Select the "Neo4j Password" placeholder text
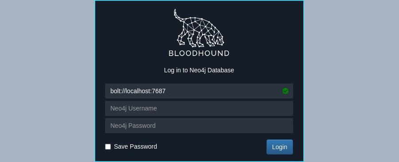This screenshot has width=399, height=162. 133,126
